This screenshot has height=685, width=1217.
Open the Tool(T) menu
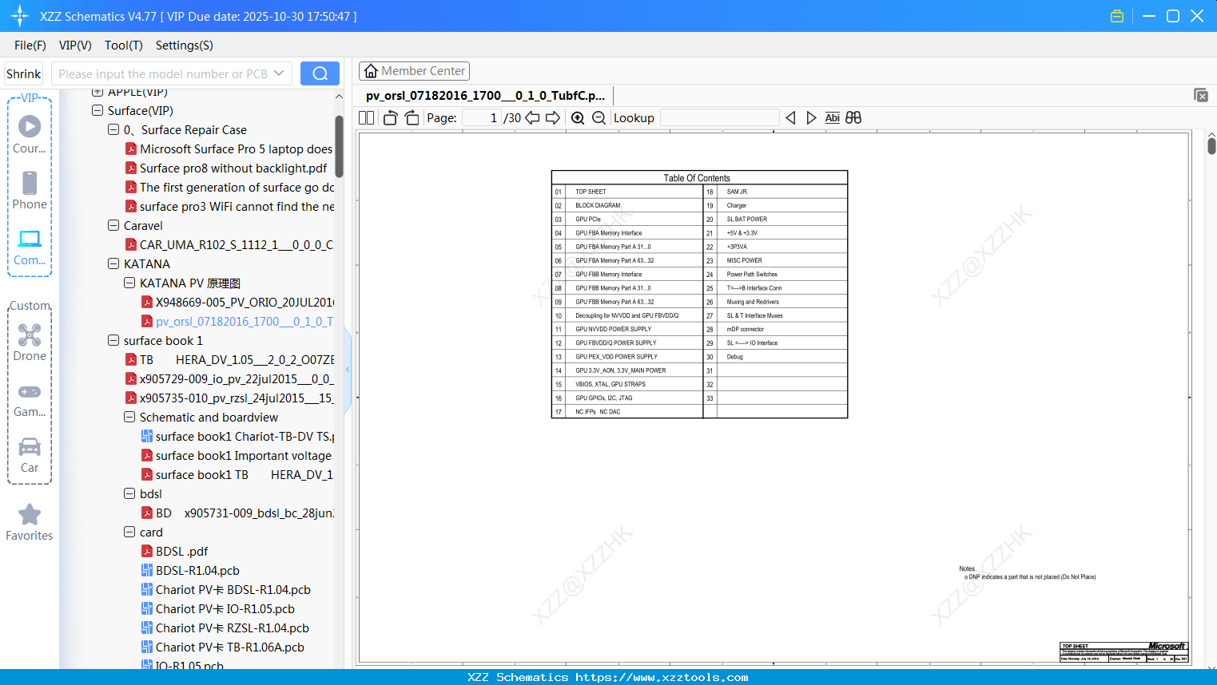124,46
